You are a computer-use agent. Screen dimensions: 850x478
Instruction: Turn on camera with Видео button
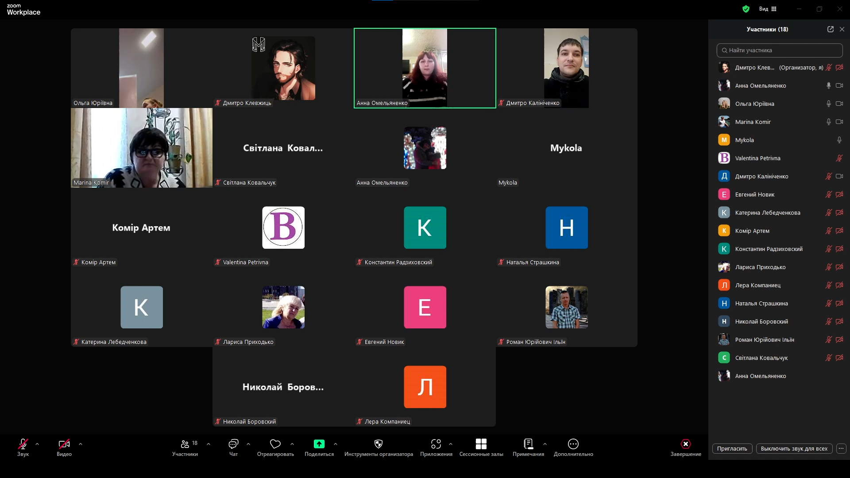pyautogui.click(x=64, y=444)
